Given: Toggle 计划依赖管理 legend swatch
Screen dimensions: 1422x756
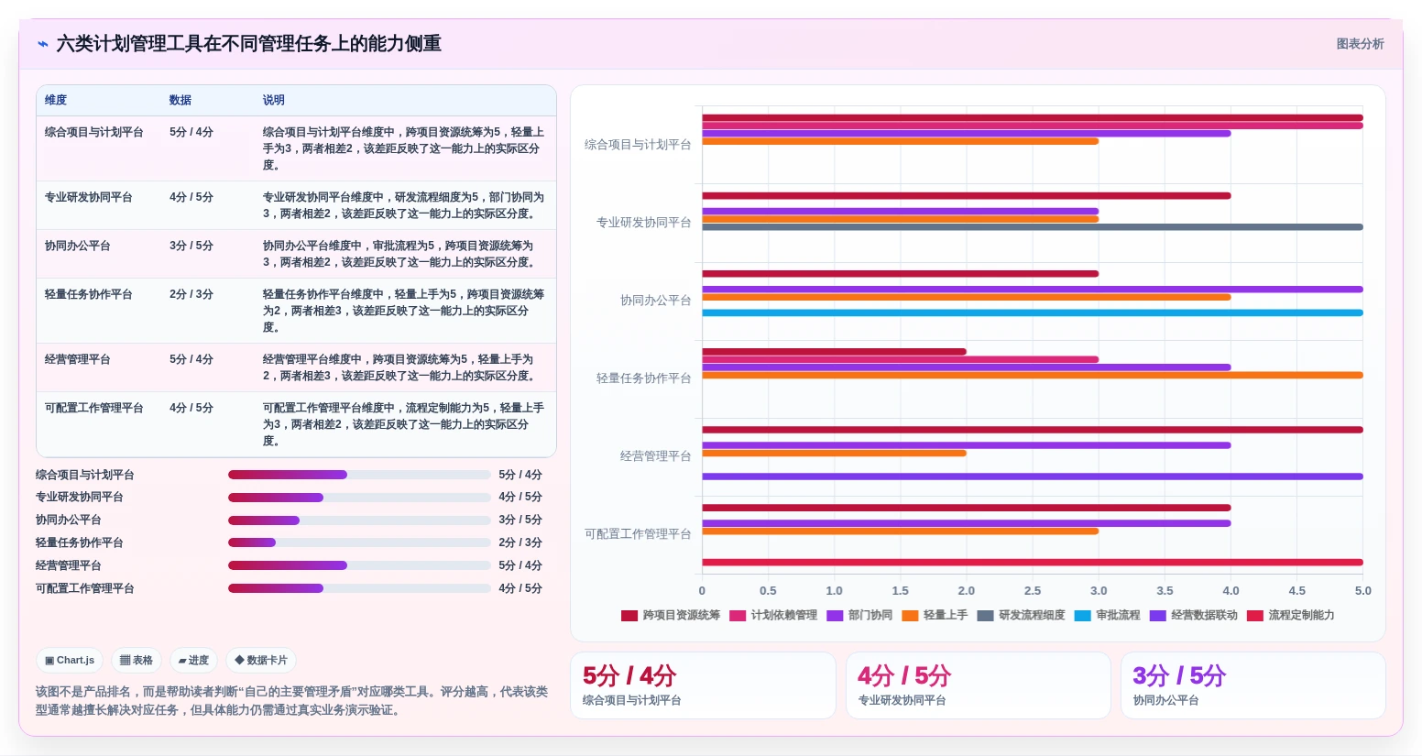Looking at the screenshot, I should [x=738, y=616].
